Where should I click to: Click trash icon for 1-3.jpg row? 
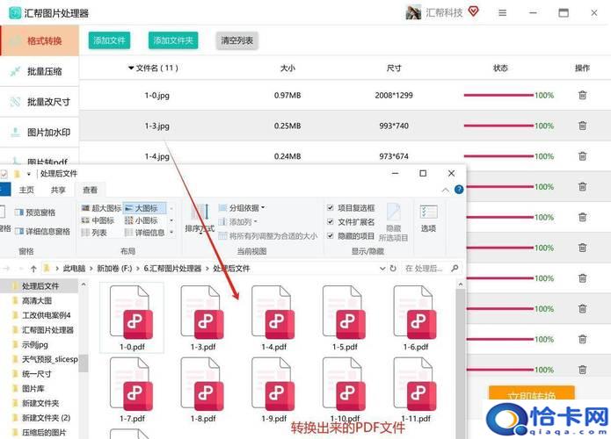(582, 126)
